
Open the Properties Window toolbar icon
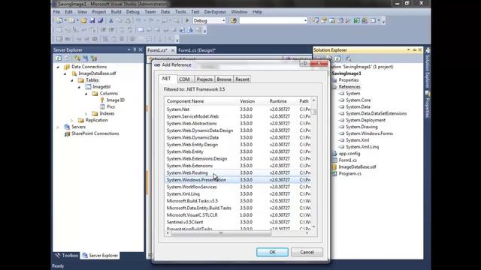[x=324, y=20]
